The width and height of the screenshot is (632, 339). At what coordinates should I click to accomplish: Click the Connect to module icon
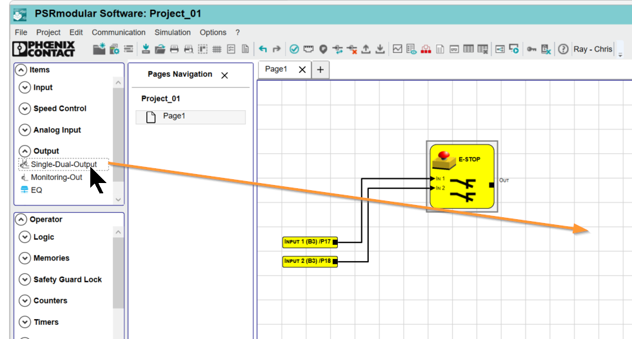coord(337,49)
